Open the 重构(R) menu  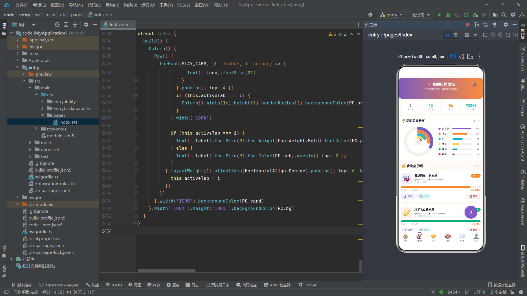click(113, 5)
